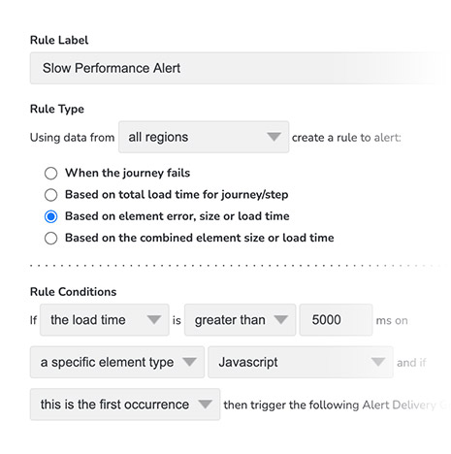The image size is (451, 454).
Task: Open the this is the first occurrence dropdown
Action: click(125, 405)
